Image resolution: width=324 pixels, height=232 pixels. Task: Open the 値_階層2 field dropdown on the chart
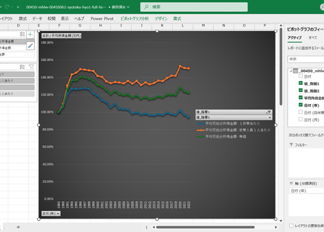(234, 118)
